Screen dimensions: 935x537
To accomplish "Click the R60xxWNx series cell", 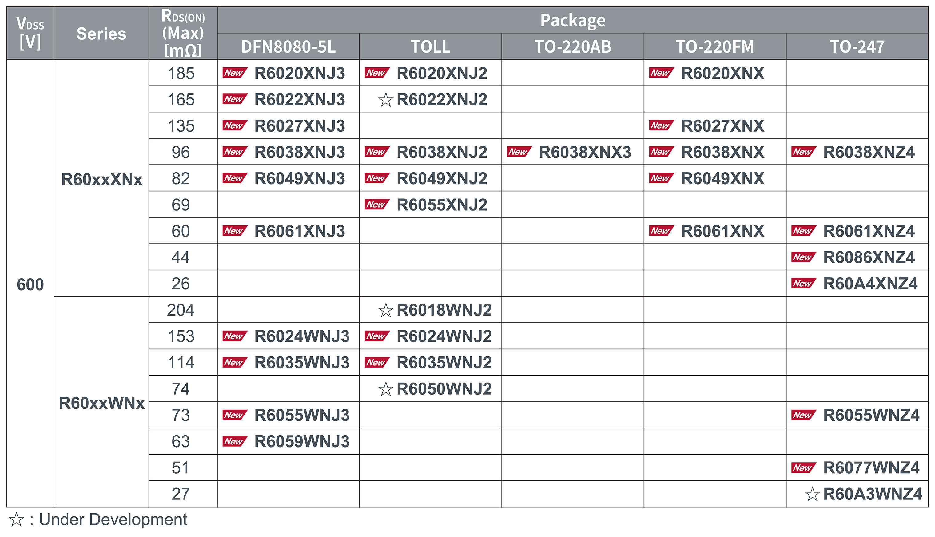I will coord(101,402).
